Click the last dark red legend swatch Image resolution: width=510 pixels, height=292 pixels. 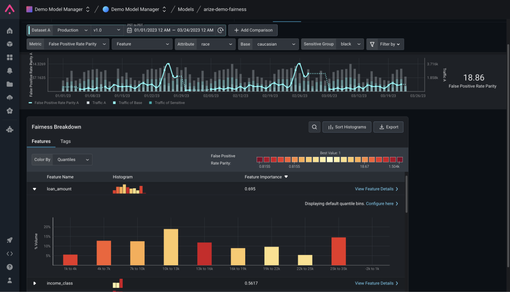[400, 159]
